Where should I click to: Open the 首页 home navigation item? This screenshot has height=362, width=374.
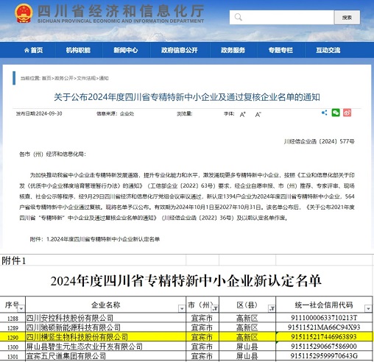pyautogui.click(x=34, y=50)
